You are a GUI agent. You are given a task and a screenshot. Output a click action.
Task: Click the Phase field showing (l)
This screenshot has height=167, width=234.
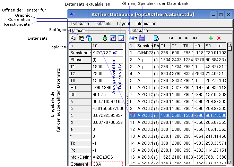point(107,60)
